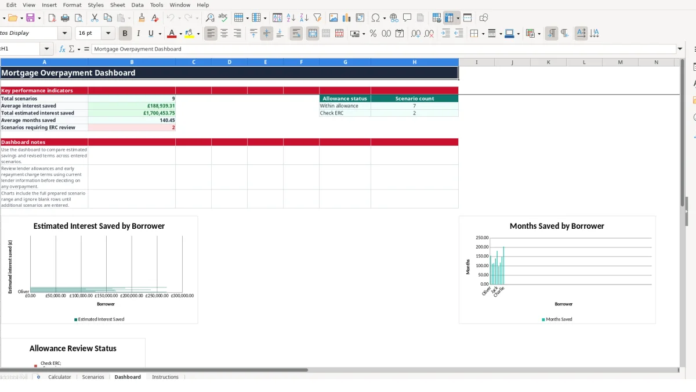
Task: Select cell showing £1,700,453.75
Action: (x=132, y=113)
